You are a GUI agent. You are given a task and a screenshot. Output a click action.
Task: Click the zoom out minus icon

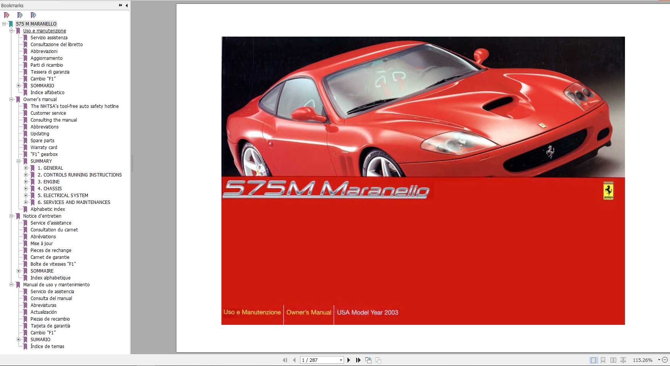[x=665, y=360]
